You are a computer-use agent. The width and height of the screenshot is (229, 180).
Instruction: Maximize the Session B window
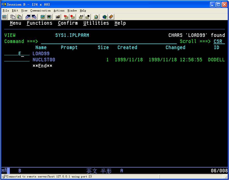coord(218,5)
